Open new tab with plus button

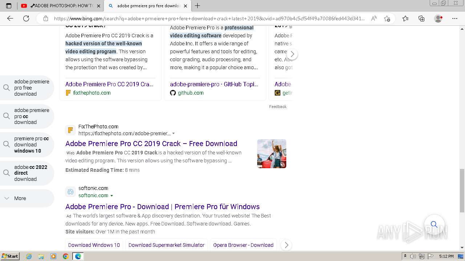click(x=197, y=5)
